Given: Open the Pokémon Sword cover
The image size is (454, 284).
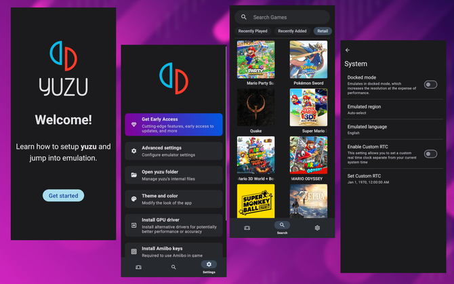Looking at the screenshot, I should (x=308, y=60).
